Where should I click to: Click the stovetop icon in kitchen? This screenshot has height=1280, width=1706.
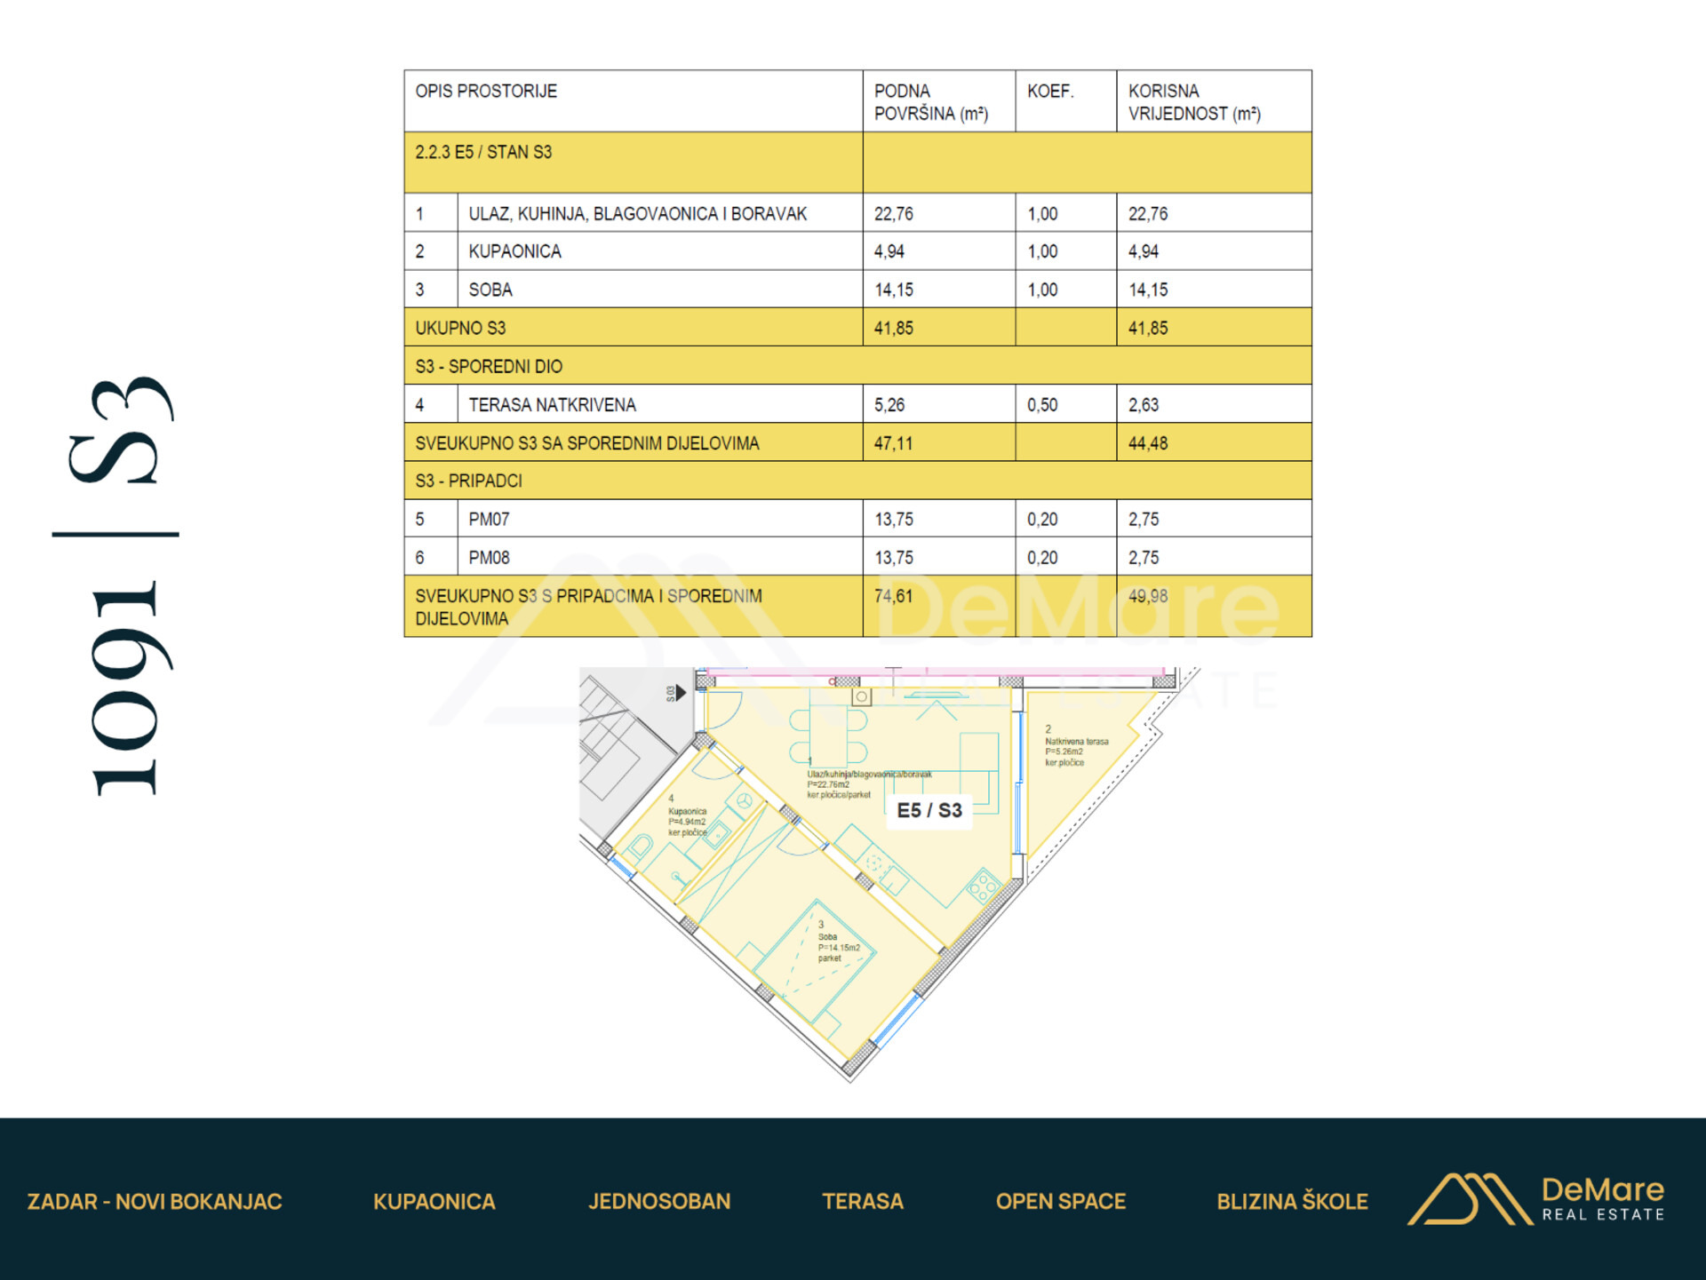(x=984, y=886)
